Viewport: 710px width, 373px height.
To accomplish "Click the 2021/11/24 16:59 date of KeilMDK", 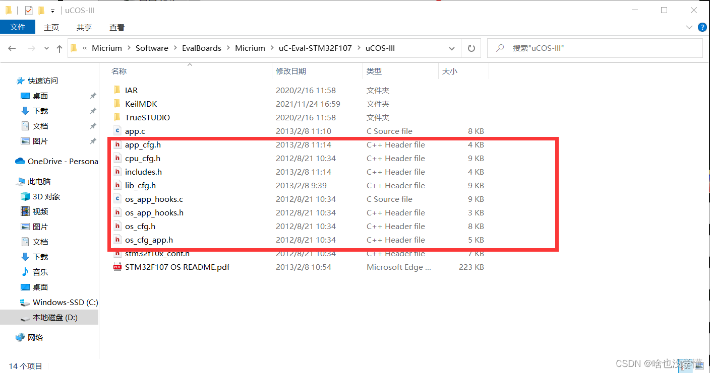I will (x=308, y=104).
